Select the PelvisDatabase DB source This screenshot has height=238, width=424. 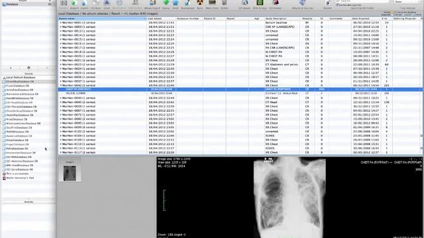pyautogui.click(x=17, y=149)
